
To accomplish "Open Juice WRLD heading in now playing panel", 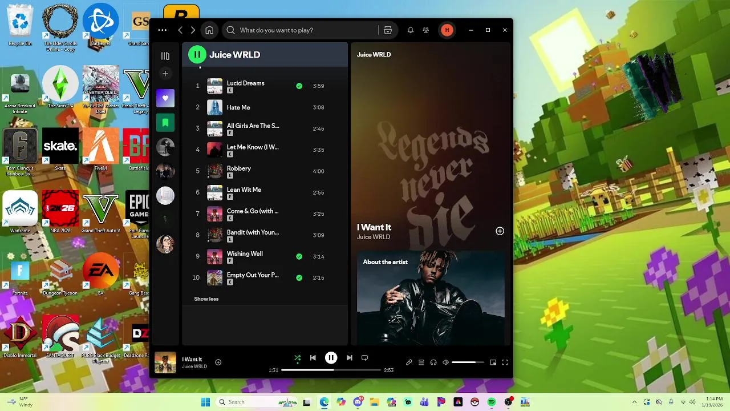I will pyautogui.click(x=374, y=55).
